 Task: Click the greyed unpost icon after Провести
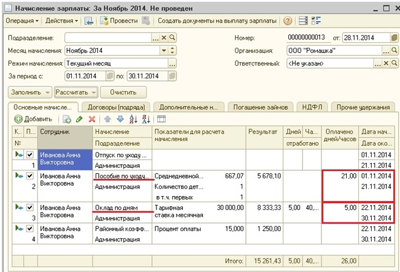(145, 21)
